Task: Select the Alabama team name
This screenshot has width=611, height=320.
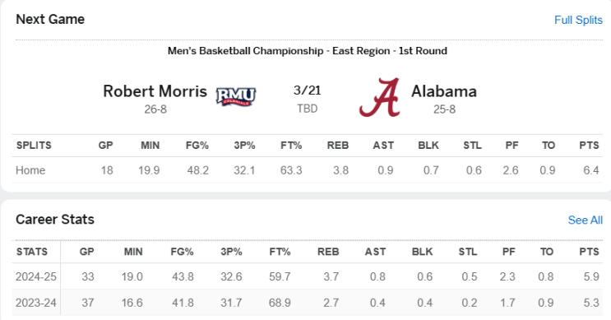Action: [444, 91]
